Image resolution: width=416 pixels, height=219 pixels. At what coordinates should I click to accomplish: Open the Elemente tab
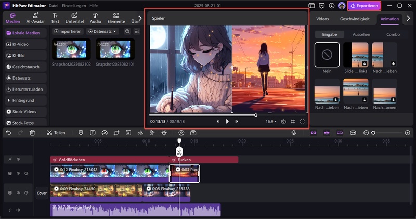(x=116, y=18)
